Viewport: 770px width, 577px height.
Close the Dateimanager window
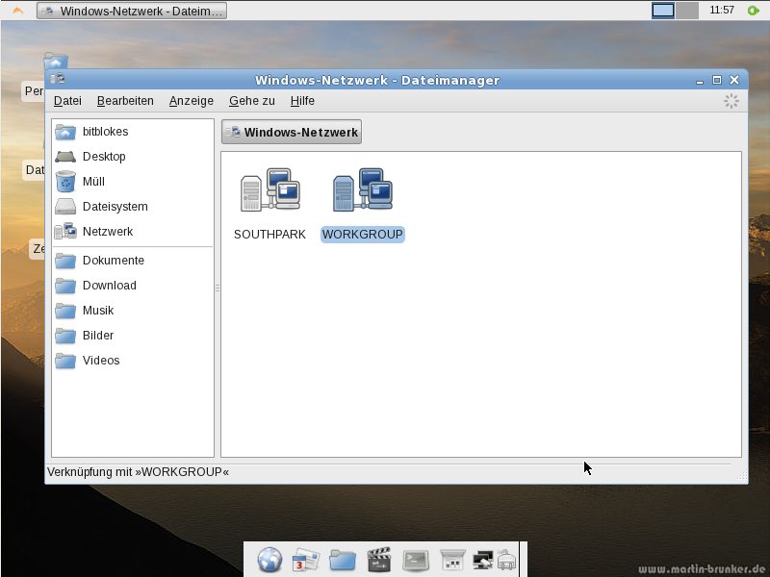(734, 80)
